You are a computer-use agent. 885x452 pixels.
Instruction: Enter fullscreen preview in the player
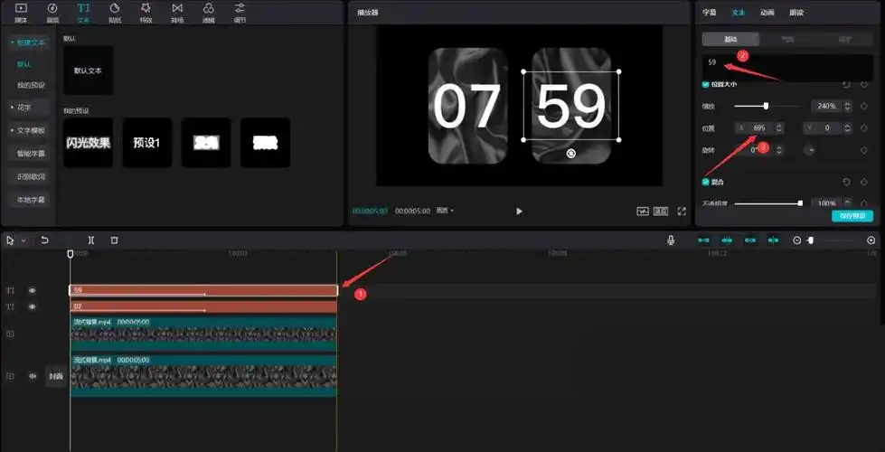(682, 211)
